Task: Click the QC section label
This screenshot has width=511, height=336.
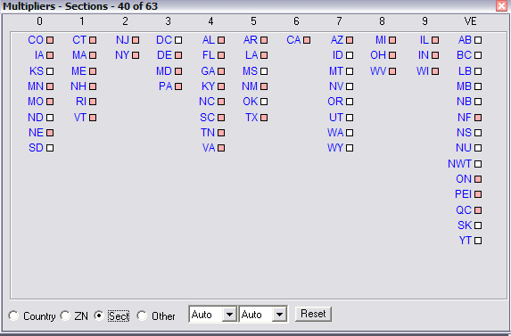Action: [464, 210]
